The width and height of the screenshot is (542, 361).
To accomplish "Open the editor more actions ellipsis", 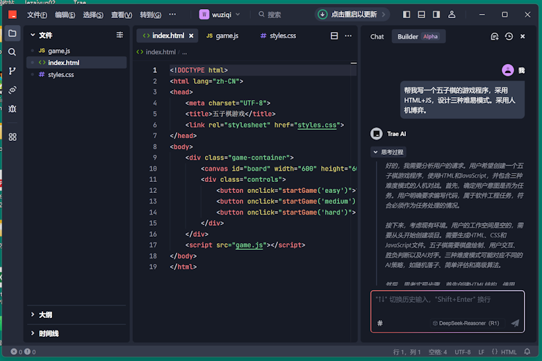I will [x=348, y=36].
